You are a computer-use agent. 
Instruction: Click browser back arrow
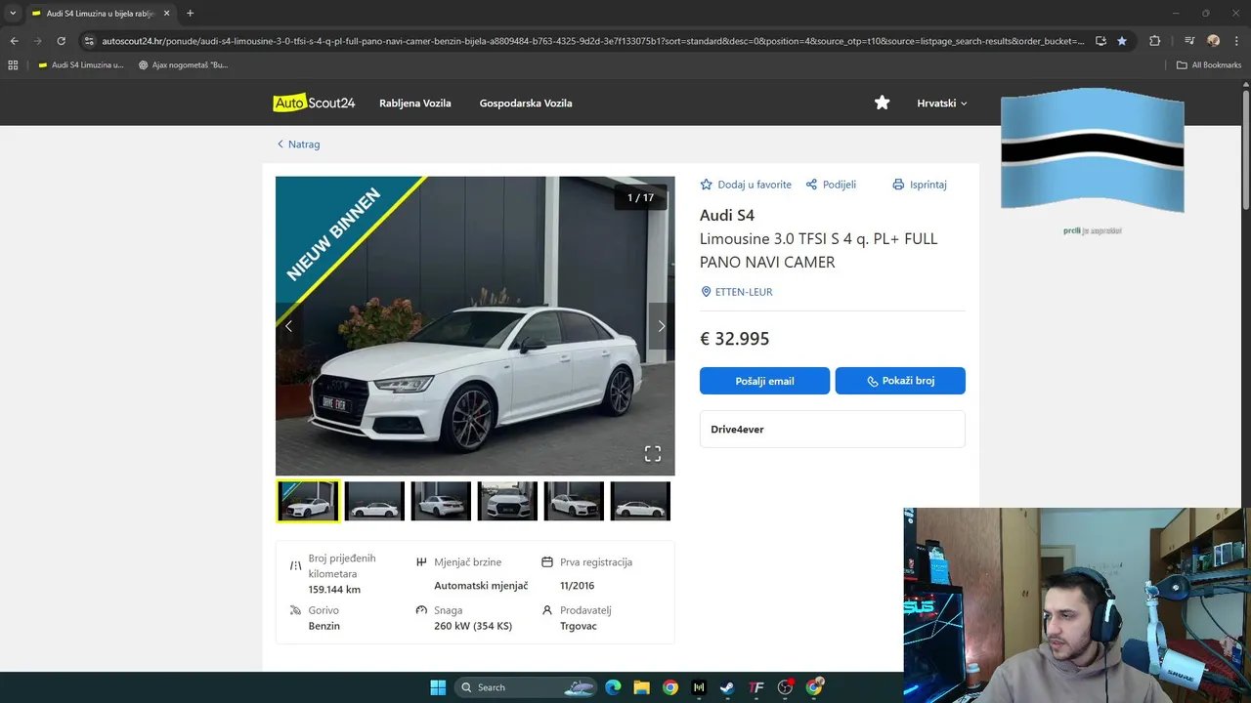coord(14,41)
